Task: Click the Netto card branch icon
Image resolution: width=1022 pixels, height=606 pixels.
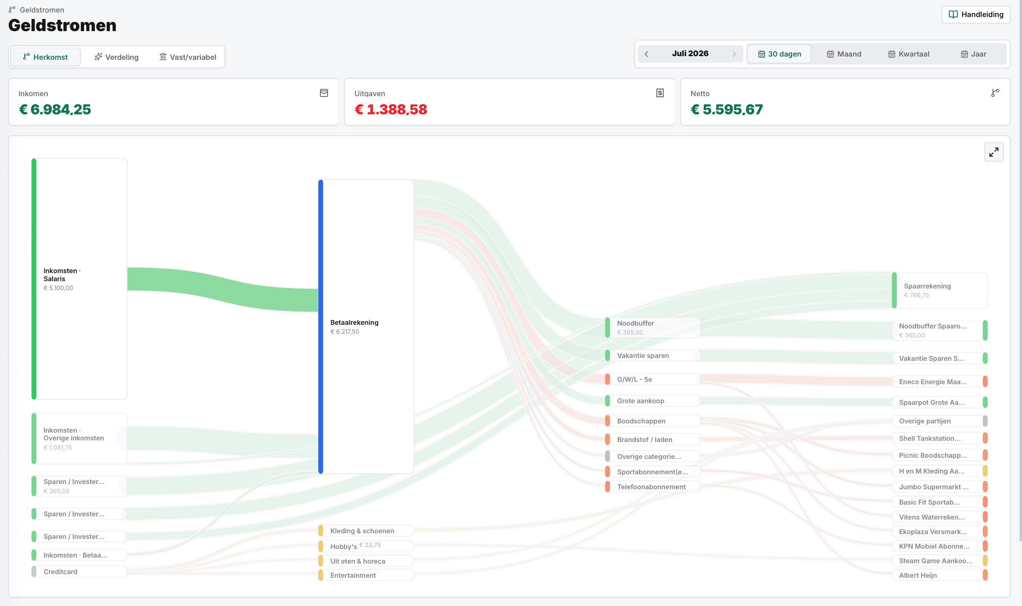Action: (995, 93)
